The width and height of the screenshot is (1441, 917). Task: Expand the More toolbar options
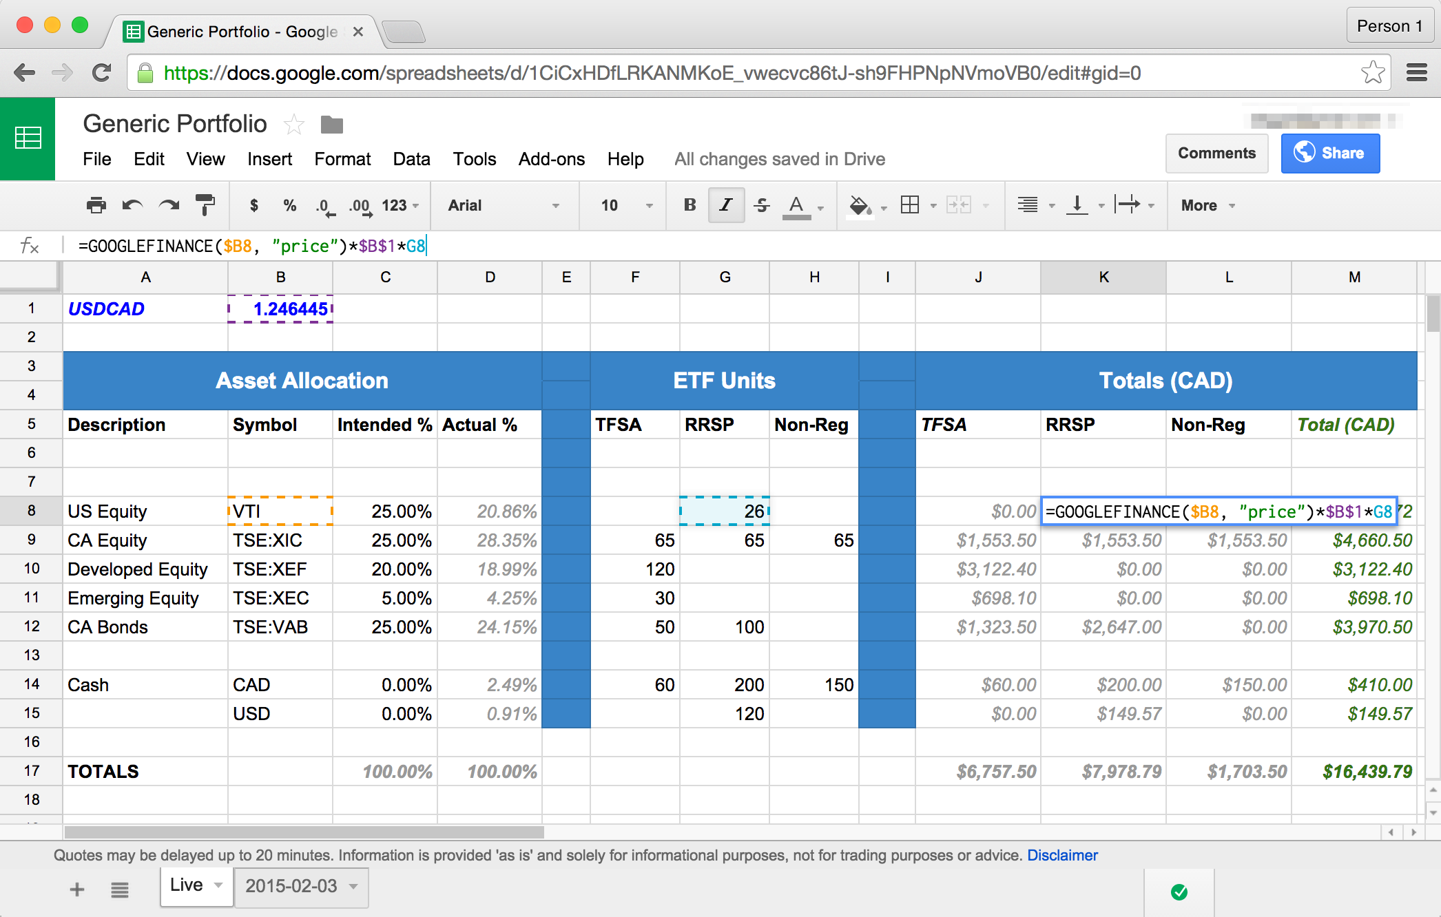(x=1208, y=205)
